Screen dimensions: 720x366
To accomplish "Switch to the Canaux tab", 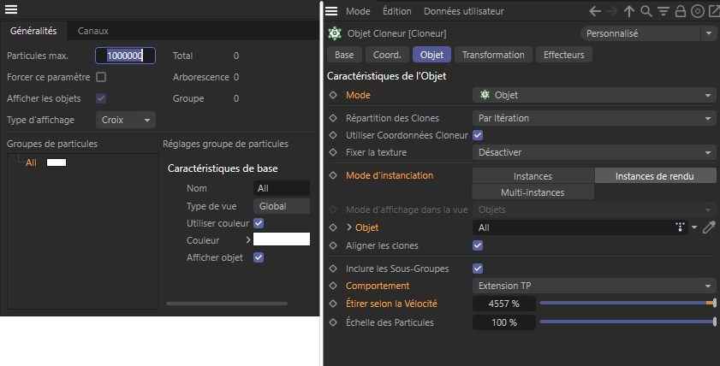I will [93, 31].
